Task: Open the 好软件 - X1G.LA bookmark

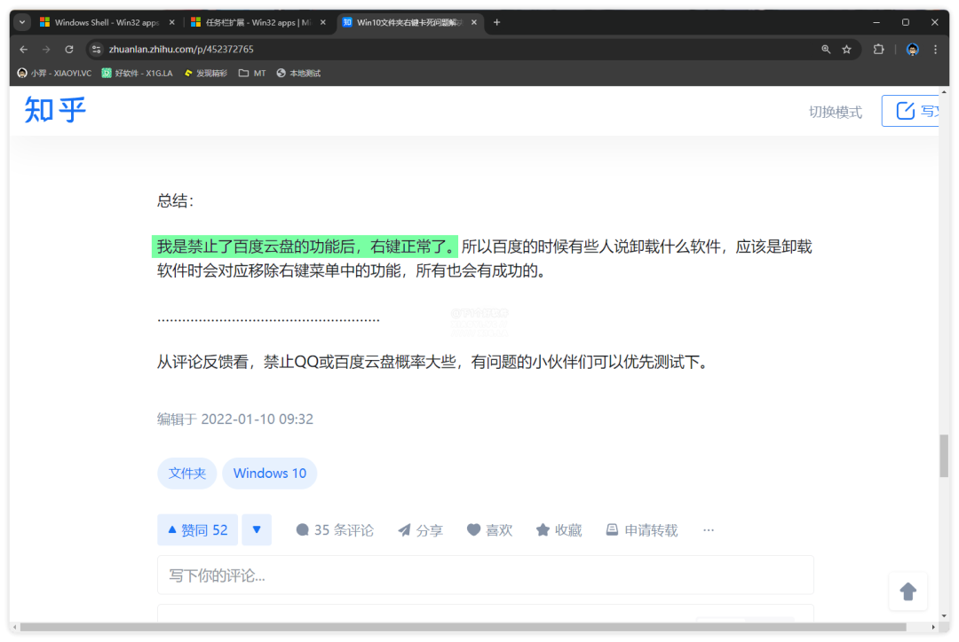Action: (x=137, y=74)
